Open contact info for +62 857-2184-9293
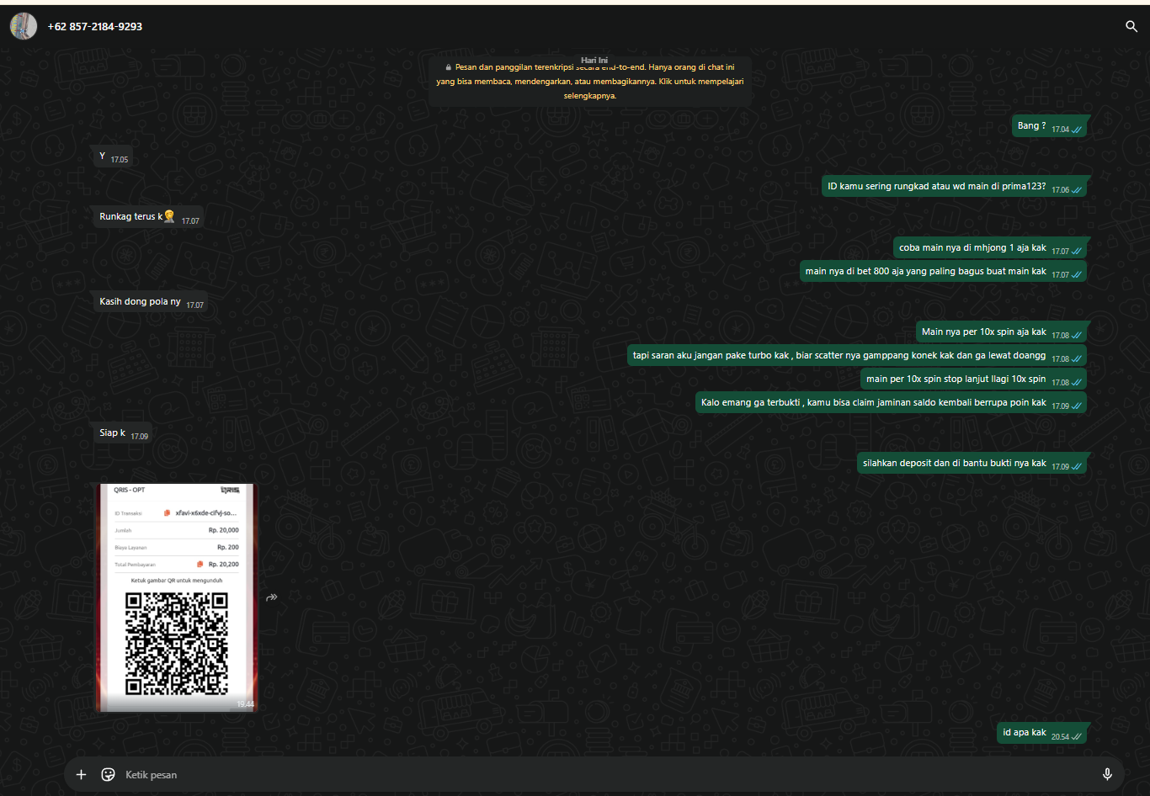1150x796 pixels. (95, 26)
